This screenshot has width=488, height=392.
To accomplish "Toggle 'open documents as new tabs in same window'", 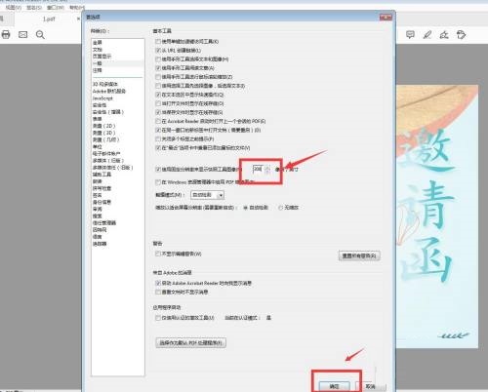I will tap(158, 130).
